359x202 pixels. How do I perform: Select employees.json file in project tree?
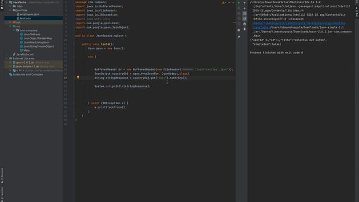tap(30, 14)
